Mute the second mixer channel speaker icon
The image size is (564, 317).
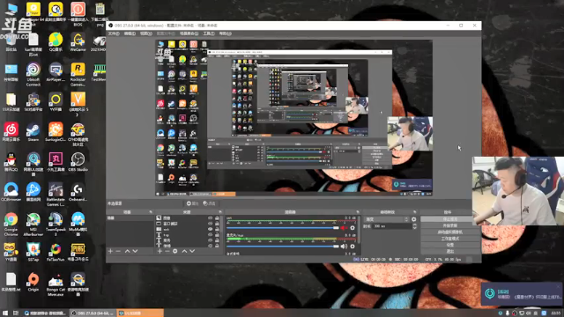[x=344, y=247]
